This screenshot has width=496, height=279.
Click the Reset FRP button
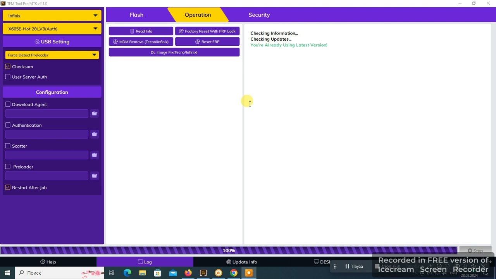point(207,41)
